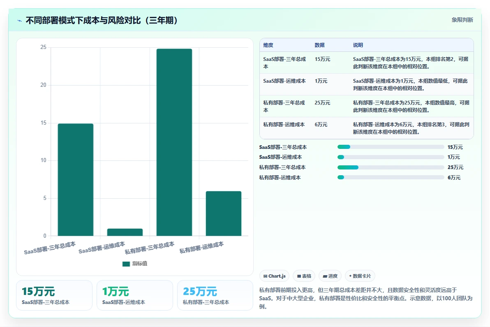The image size is (490, 327).
Task: Click the SaaS部署-运维成本 chart bar
Action: tap(125, 232)
